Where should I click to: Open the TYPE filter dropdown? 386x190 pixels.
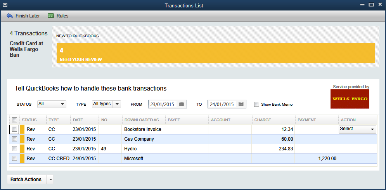[106, 104]
